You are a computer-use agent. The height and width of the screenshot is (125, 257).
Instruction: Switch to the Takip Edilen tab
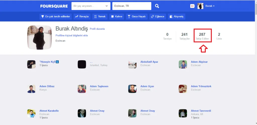click(202, 36)
